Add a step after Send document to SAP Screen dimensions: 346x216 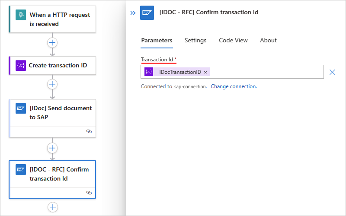[52, 148]
